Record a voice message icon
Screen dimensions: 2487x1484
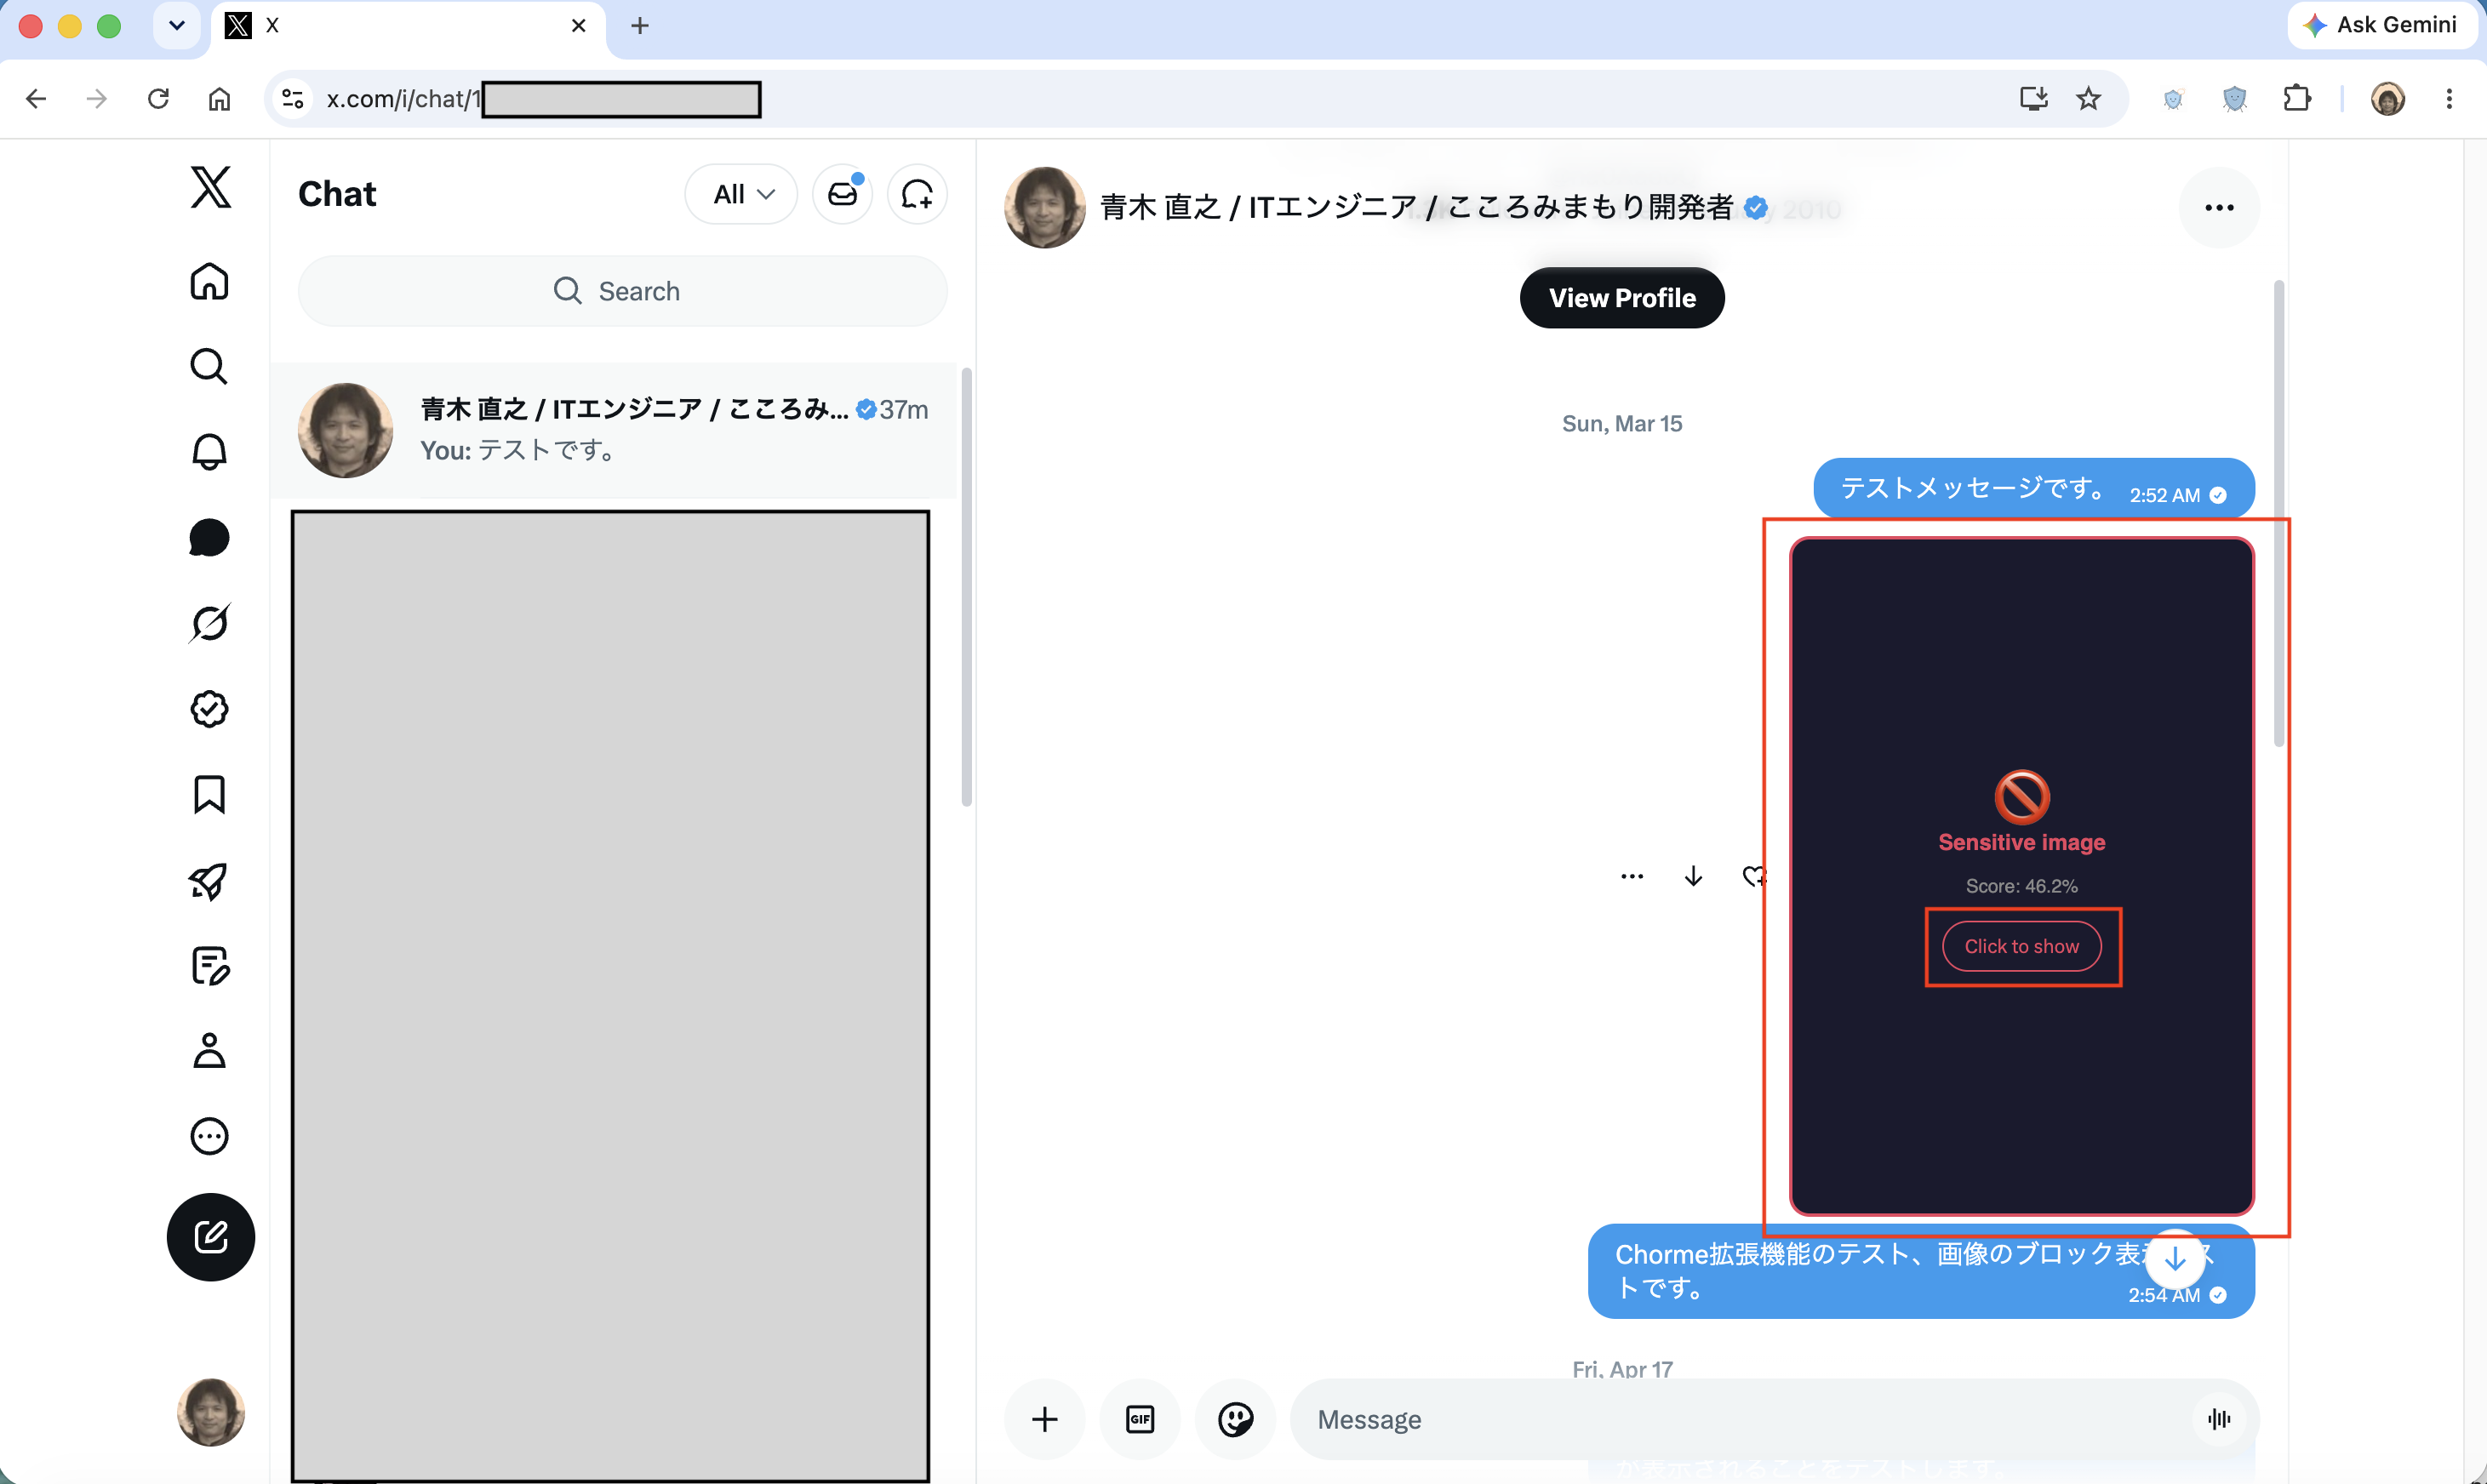tap(2219, 1419)
